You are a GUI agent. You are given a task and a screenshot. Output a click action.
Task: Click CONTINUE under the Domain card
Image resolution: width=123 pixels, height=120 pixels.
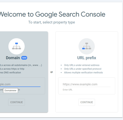tap(16, 102)
